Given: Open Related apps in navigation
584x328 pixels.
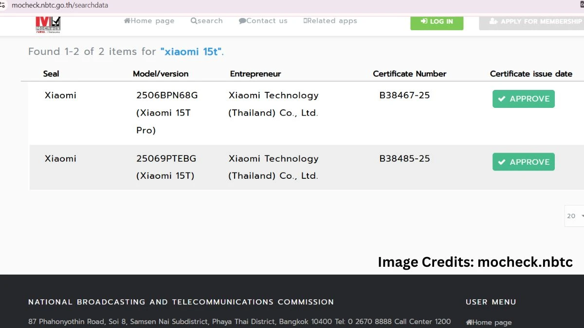Looking at the screenshot, I should pos(330,21).
